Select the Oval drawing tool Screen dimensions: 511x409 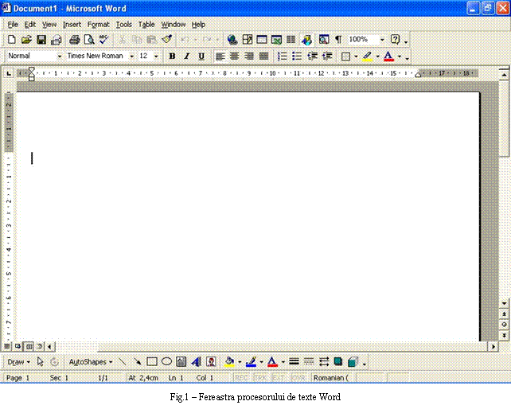point(166,361)
